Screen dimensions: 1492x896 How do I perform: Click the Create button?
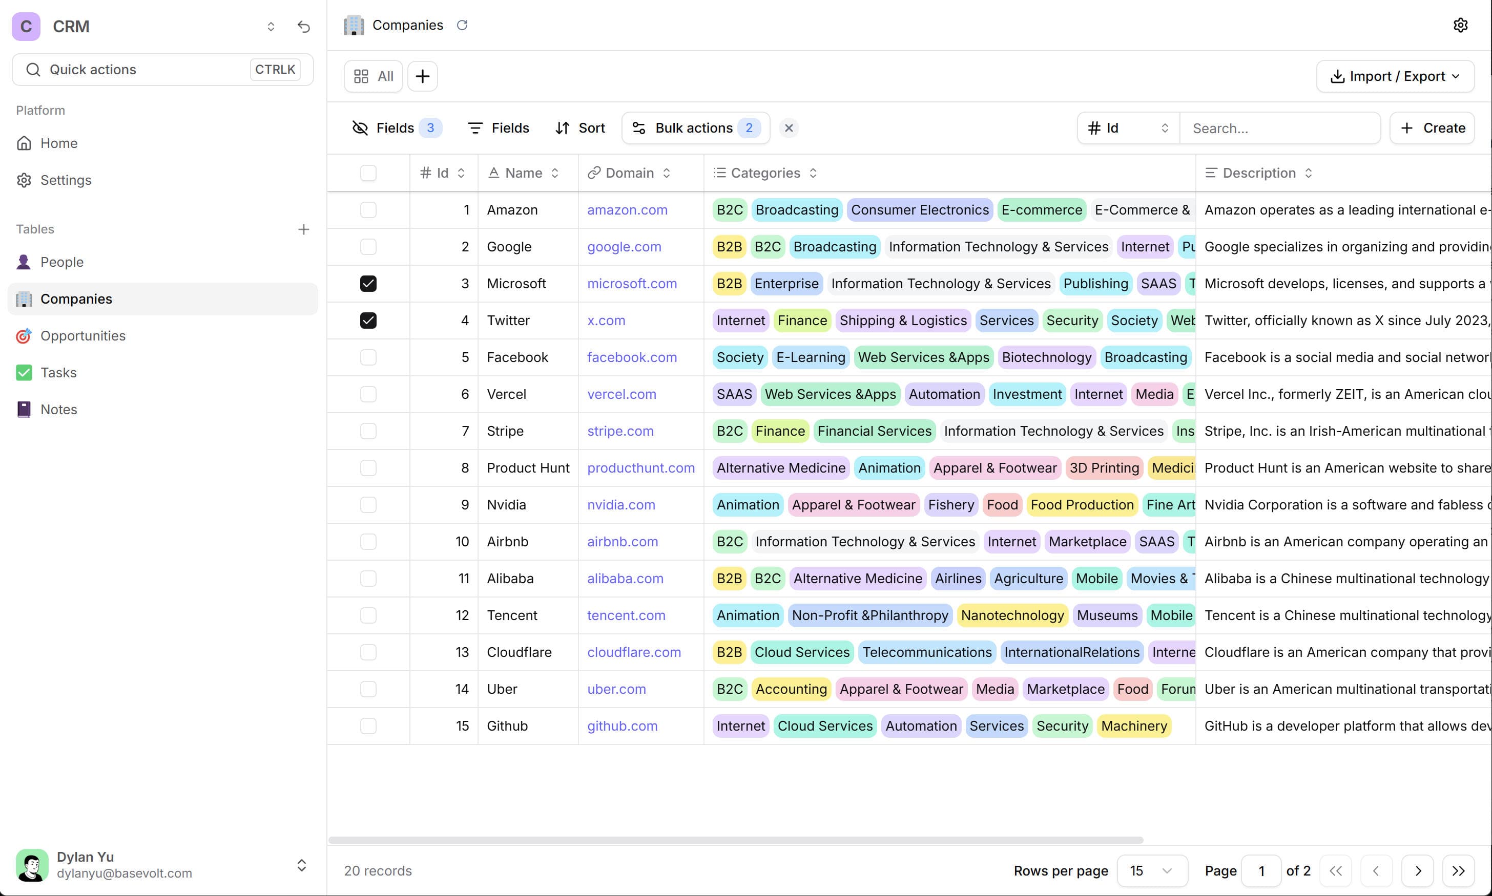(1432, 128)
